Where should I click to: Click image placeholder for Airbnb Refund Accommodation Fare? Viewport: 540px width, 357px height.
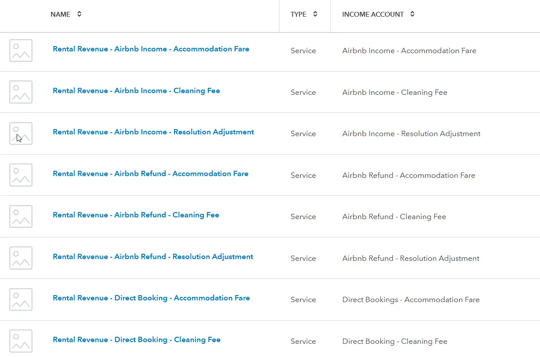[21, 175]
